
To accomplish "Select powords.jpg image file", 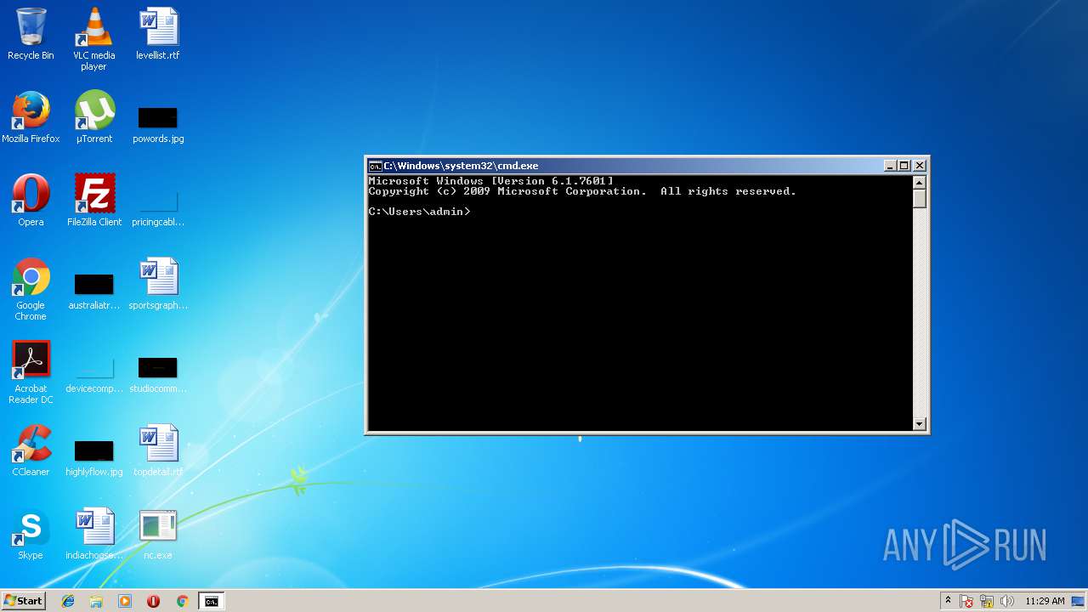I will point(158,125).
